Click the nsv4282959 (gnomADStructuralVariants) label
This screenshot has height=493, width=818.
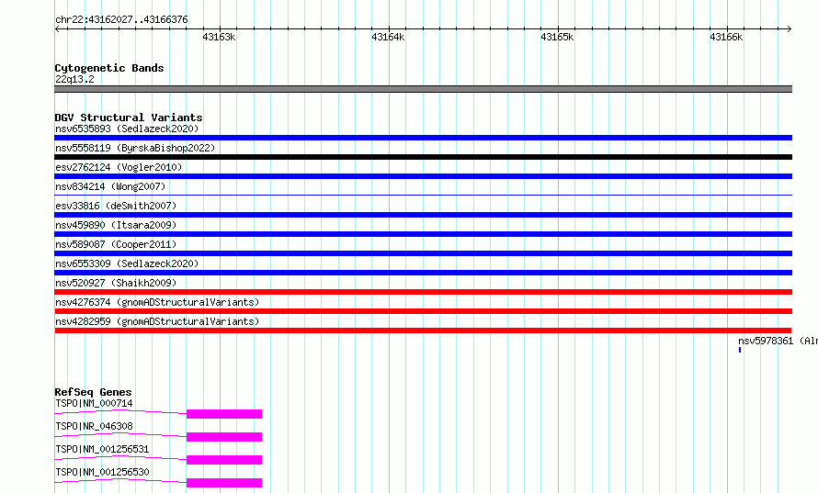(157, 321)
